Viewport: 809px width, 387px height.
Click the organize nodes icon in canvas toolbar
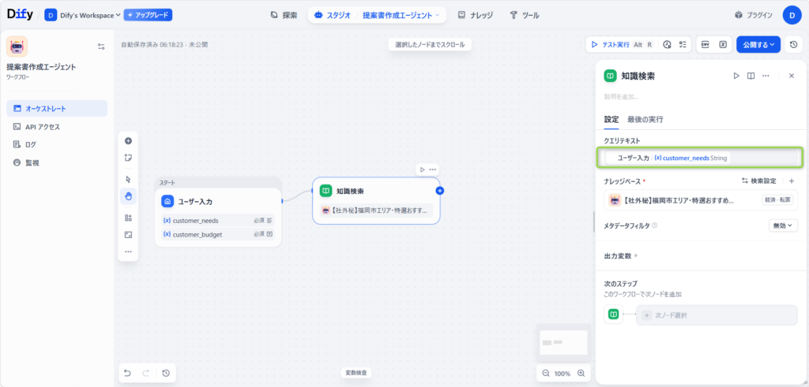pos(128,218)
